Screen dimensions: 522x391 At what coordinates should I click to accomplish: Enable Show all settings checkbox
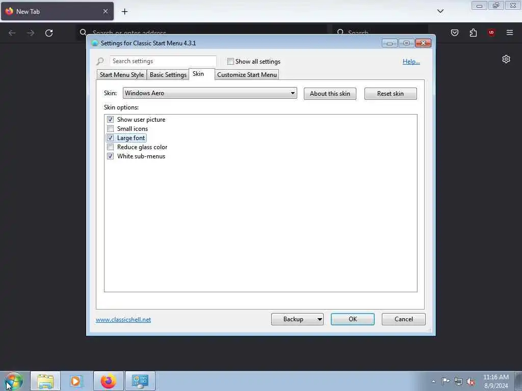(230, 62)
